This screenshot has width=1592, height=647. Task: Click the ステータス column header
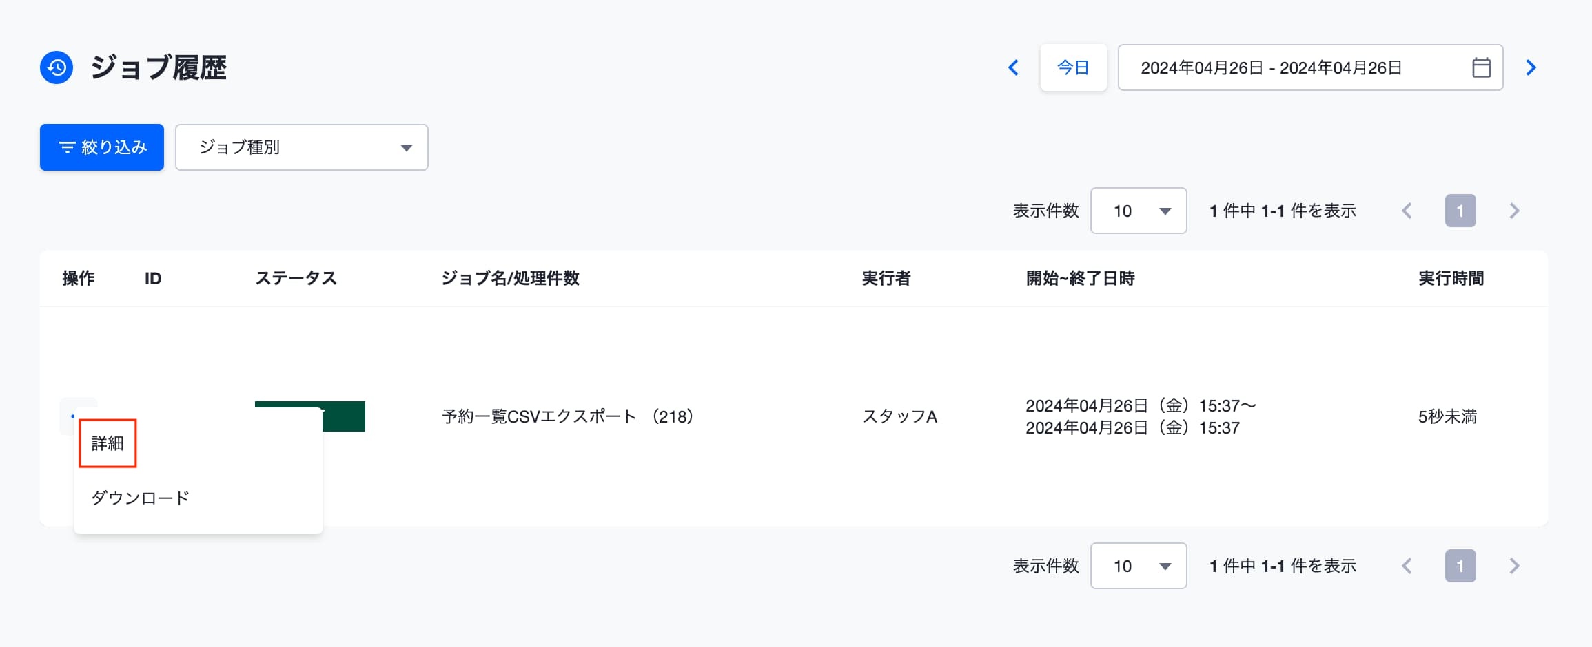click(296, 278)
